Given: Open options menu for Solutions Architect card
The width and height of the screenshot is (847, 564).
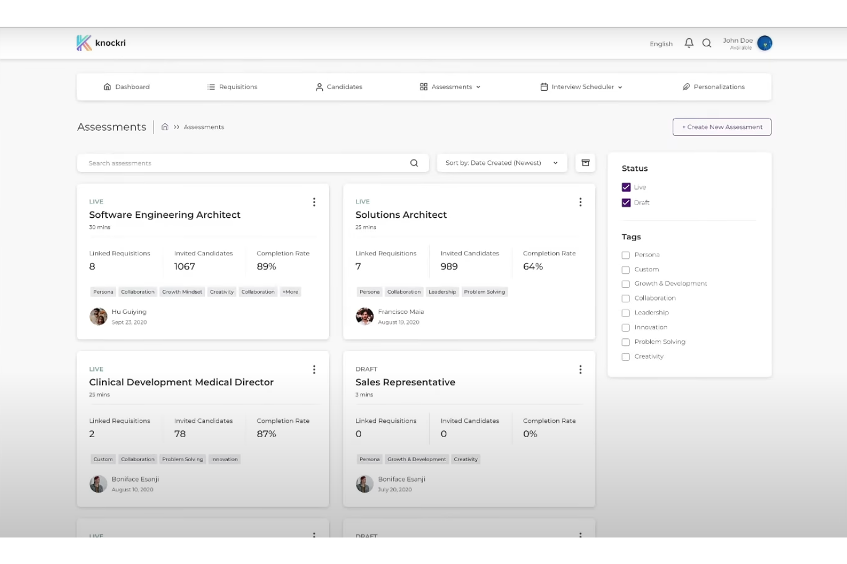Looking at the screenshot, I should (x=580, y=202).
